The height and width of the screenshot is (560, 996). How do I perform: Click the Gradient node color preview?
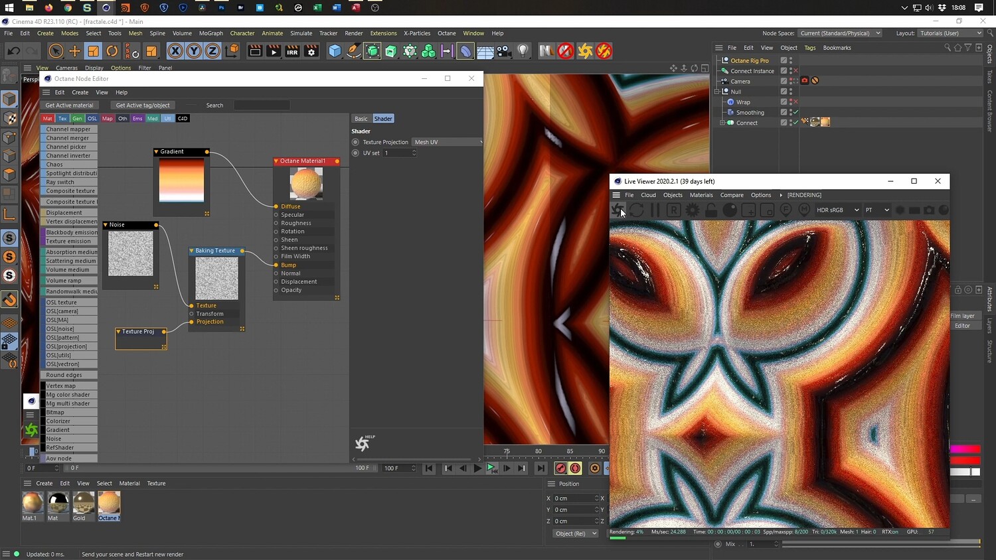[x=181, y=180]
